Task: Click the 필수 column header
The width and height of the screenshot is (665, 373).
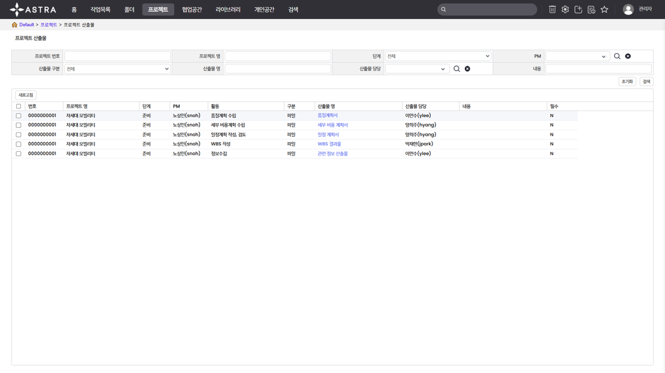Action: (554, 106)
